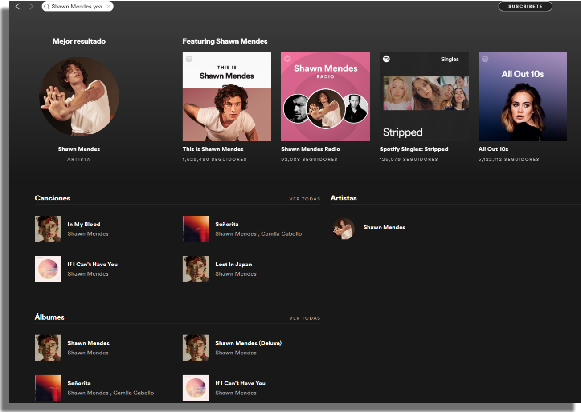Clear the search with the X icon
Screen dimensions: 581x413
(108, 6)
